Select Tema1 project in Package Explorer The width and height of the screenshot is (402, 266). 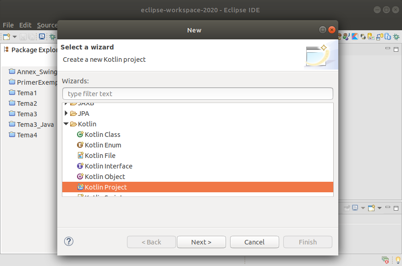[x=23, y=92]
